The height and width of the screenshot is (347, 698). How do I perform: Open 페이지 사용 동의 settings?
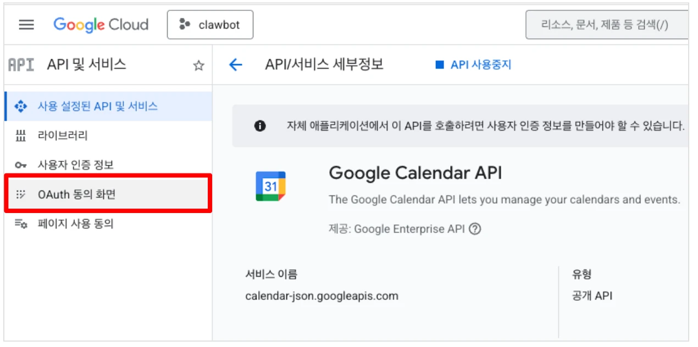(x=75, y=223)
